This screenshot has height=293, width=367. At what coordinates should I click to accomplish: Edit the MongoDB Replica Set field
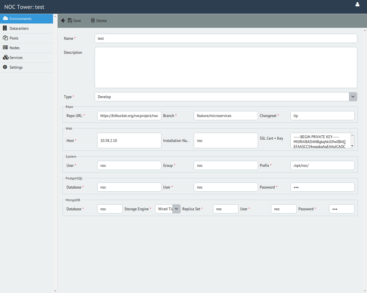coord(226,209)
